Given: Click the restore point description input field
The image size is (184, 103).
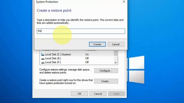Looking at the screenshot, I should [x=81, y=31].
